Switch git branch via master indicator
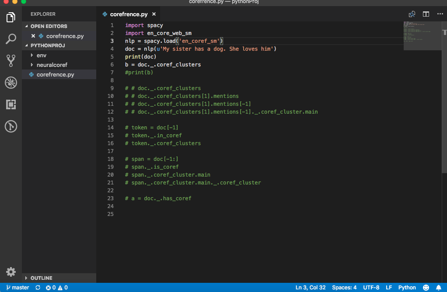The height and width of the screenshot is (292, 447). 17,288
